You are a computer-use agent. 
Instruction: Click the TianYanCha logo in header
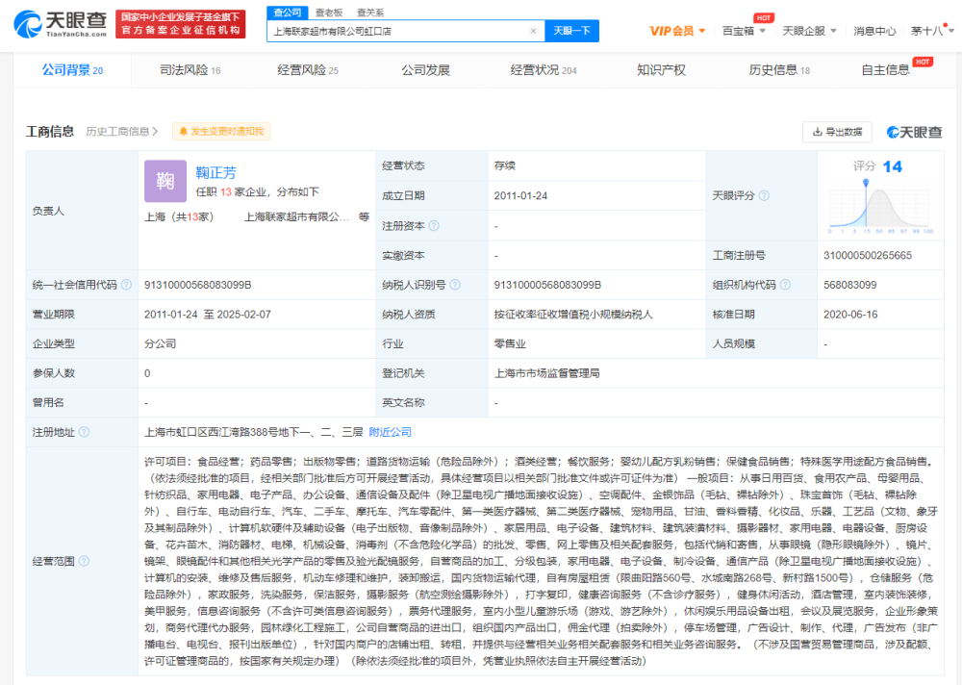(60, 24)
